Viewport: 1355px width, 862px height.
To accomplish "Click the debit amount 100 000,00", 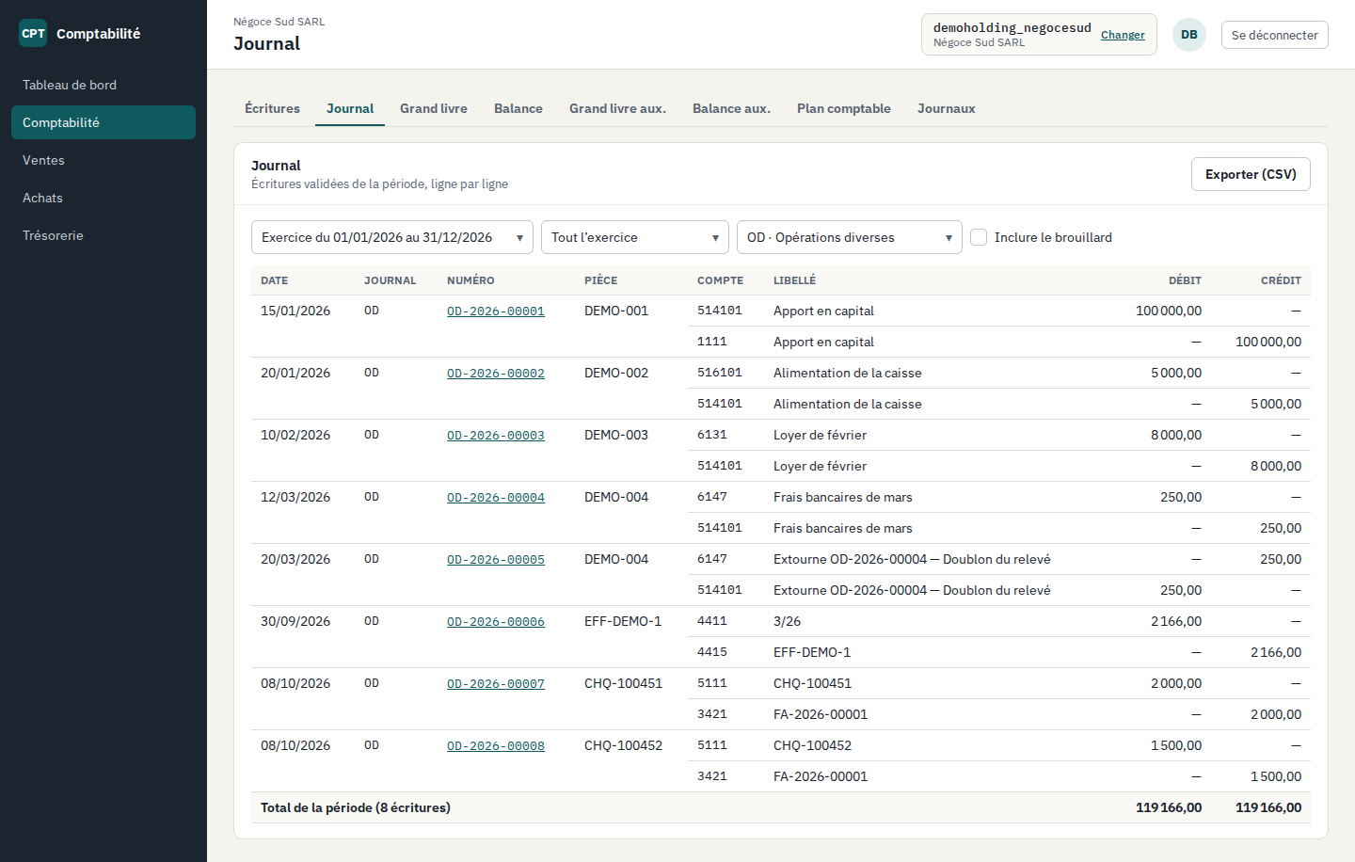I will 1169,311.
